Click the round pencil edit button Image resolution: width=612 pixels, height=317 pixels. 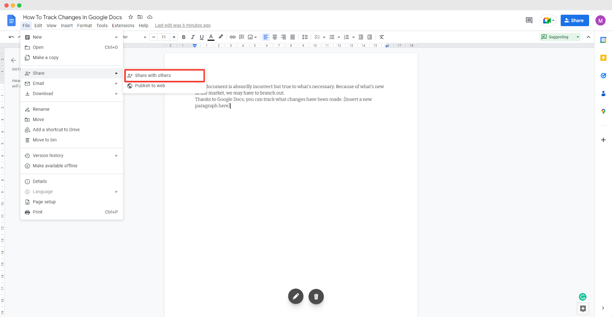pyautogui.click(x=296, y=296)
